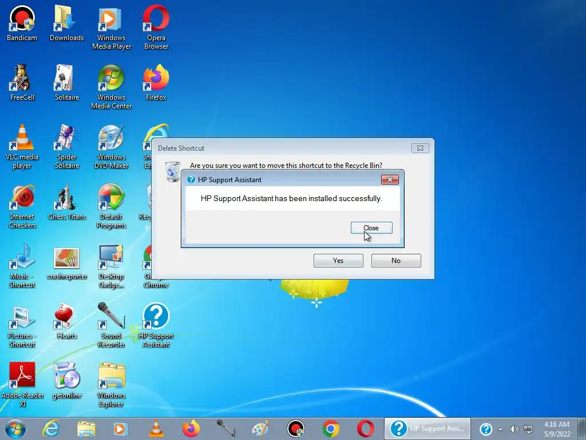
Task: Select the Windows Media Player desktop icon
Action: 112,27
